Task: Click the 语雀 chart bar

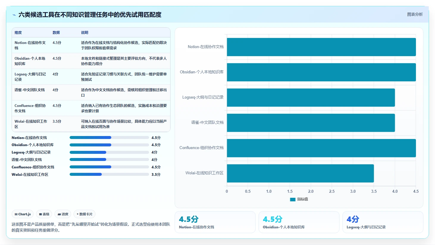Action: pyautogui.click(x=311, y=123)
